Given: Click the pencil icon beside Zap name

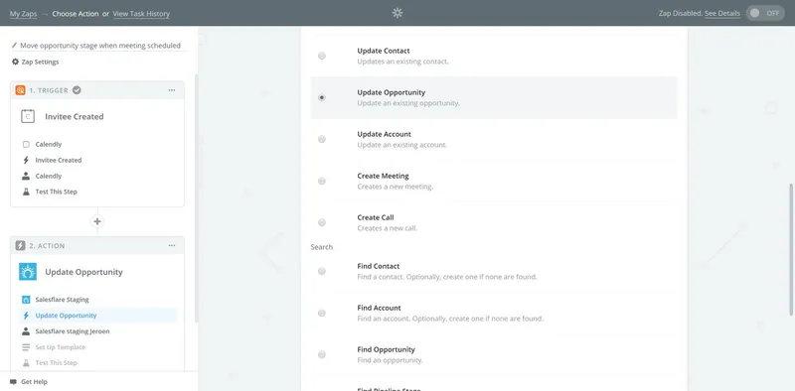Looking at the screenshot, I should [14, 45].
